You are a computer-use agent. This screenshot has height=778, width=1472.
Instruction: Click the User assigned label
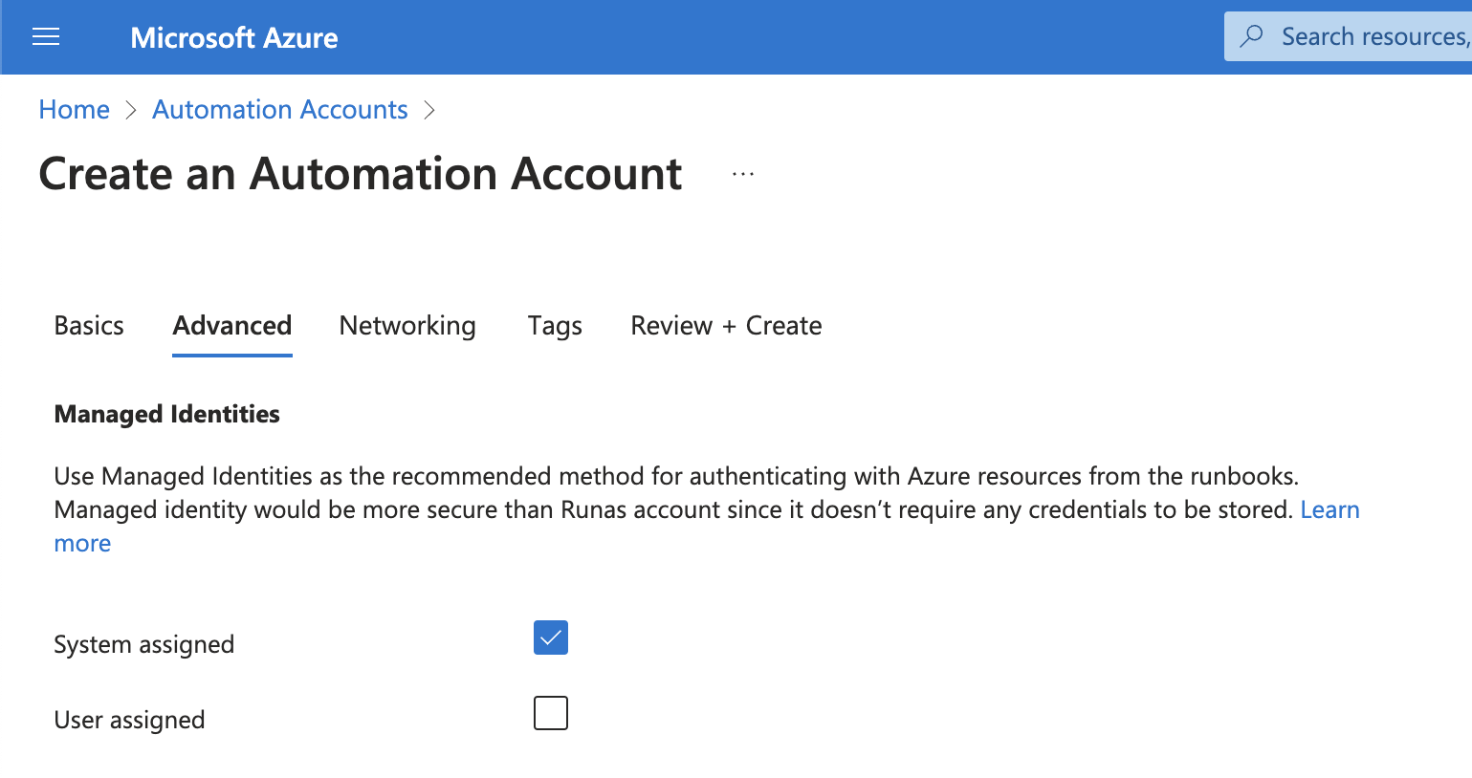point(130,720)
